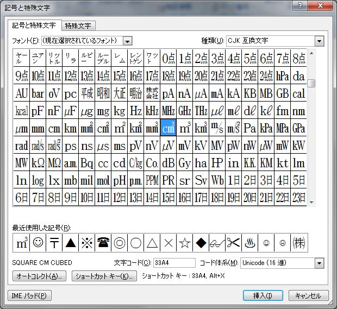Click the symbol grid scroll up arrow
This screenshot has width=337, height=309.
point(311,53)
